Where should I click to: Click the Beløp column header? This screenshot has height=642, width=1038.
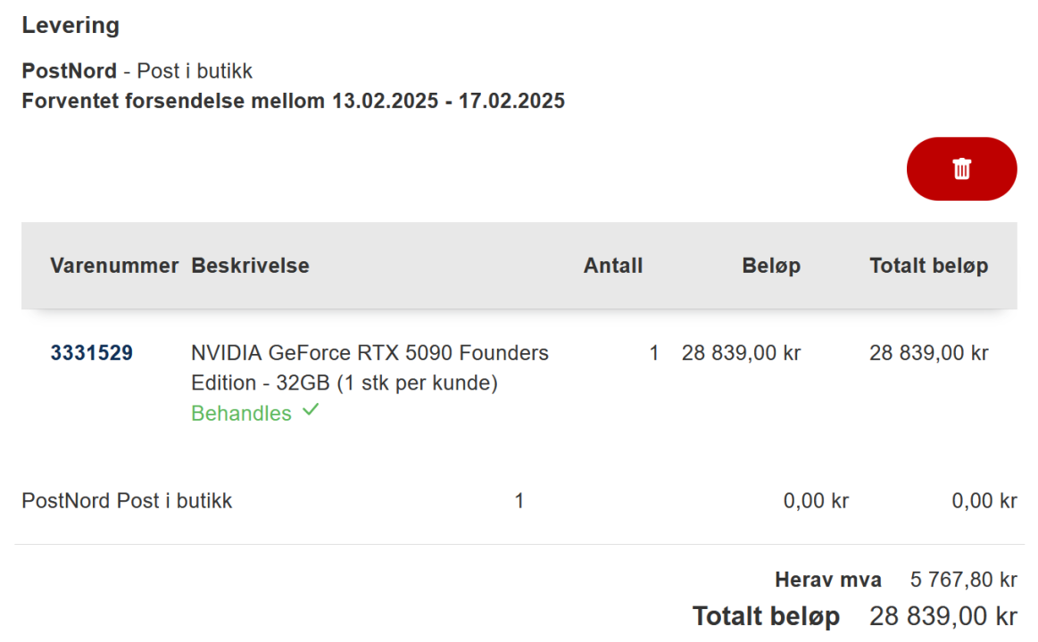[771, 266]
